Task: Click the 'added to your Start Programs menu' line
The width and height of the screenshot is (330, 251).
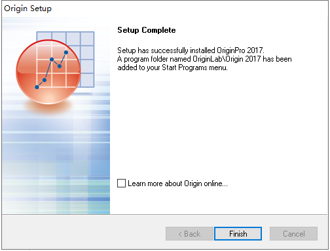Action: [x=172, y=68]
